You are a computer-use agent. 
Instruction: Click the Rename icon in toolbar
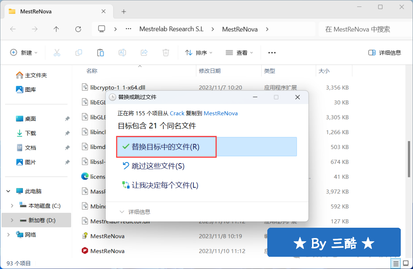pos(122,53)
